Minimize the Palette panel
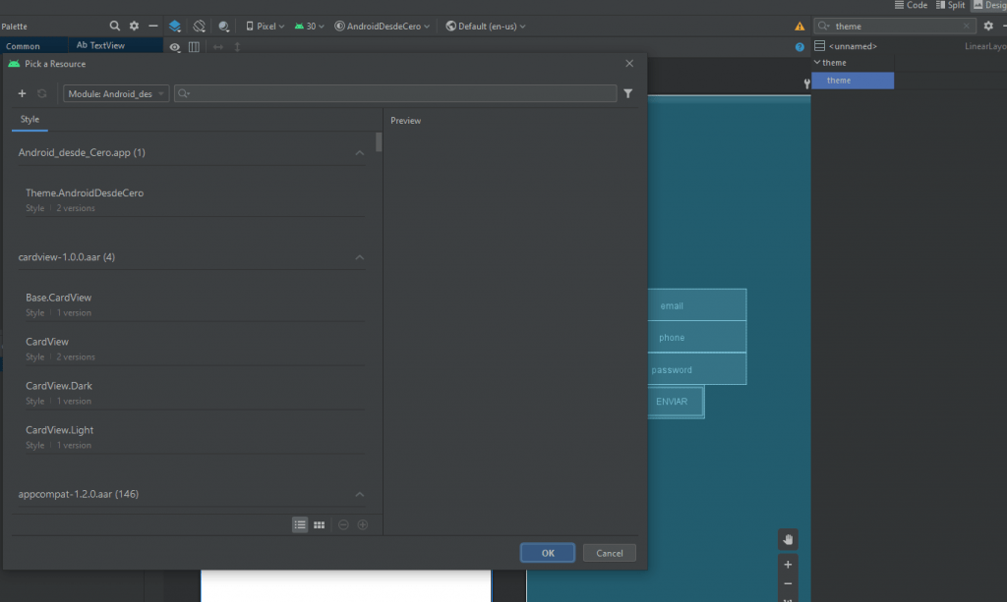Viewport: 1007px width, 602px height. point(152,26)
